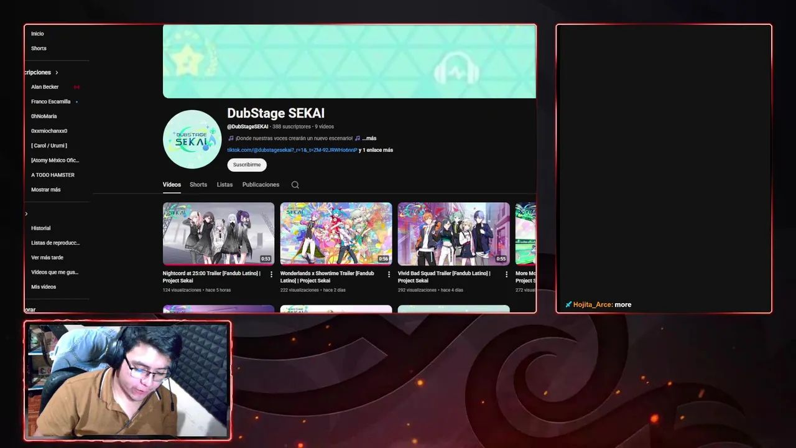Image resolution: width=796 pixels, height=448 pixels.
Task: Open Wonderlands x Showtime Trailer video title
Action: pyautogui.click(x=327, y=277)
